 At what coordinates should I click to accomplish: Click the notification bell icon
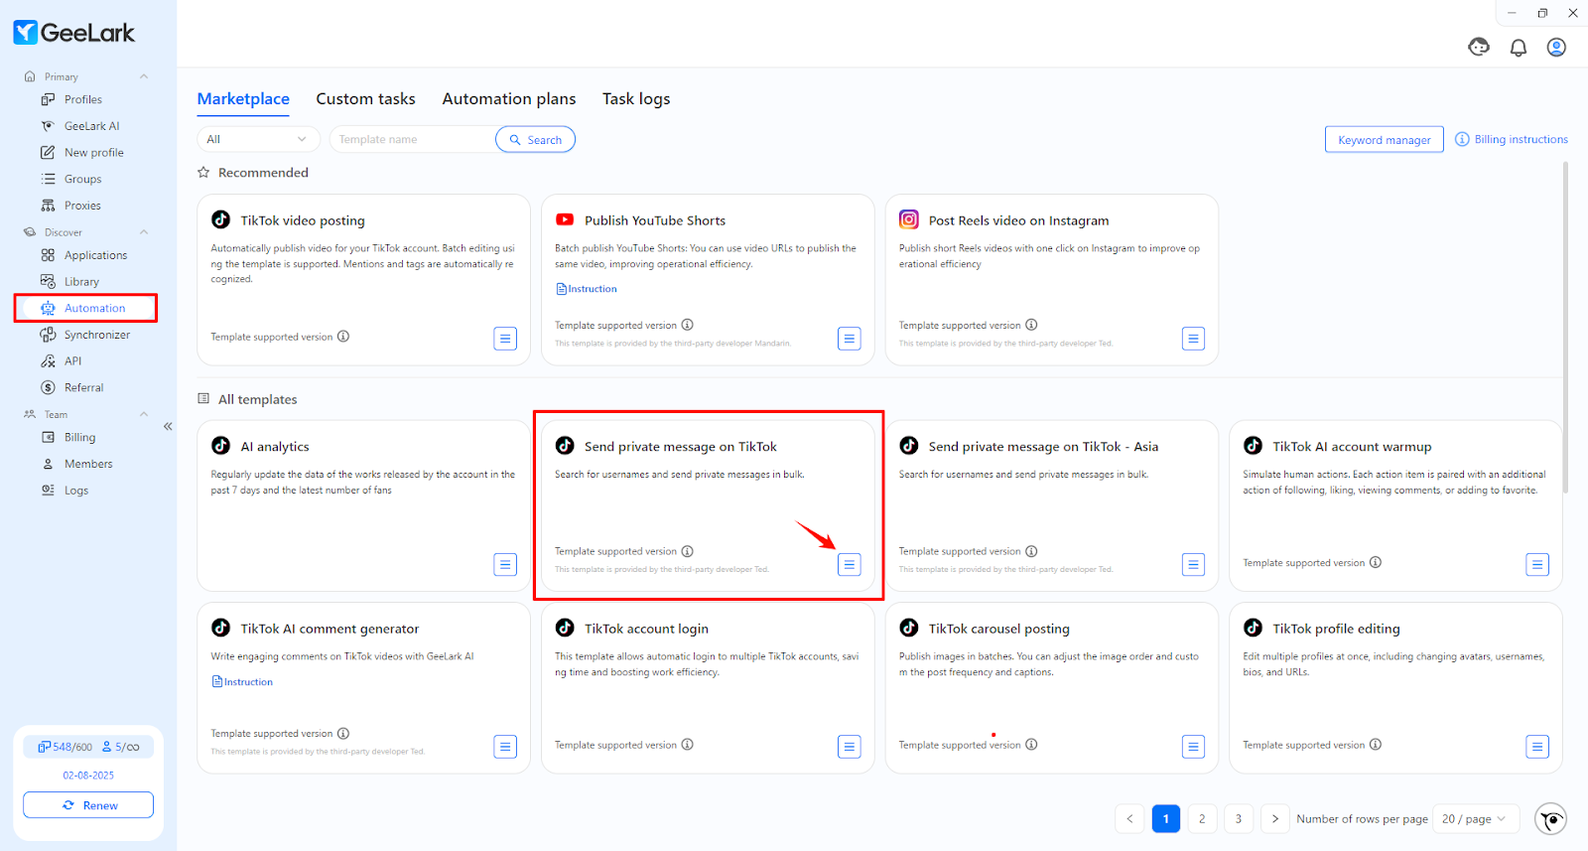1519,48
